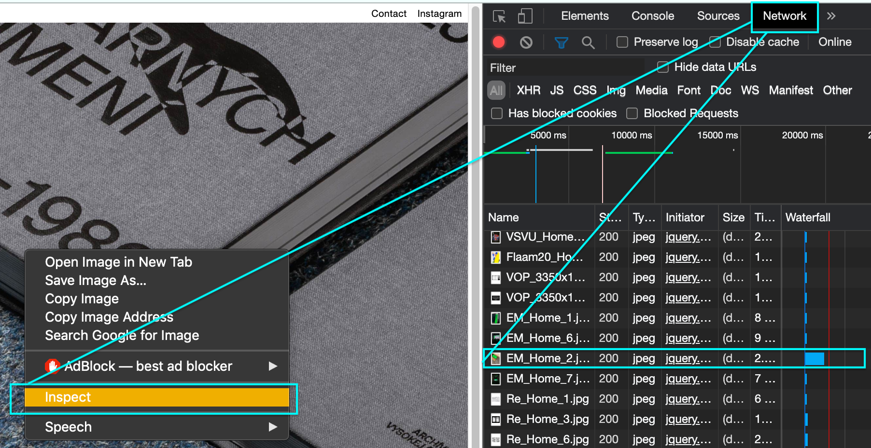Click the VSVU_Home file thumbnail icon

[495, 237]
